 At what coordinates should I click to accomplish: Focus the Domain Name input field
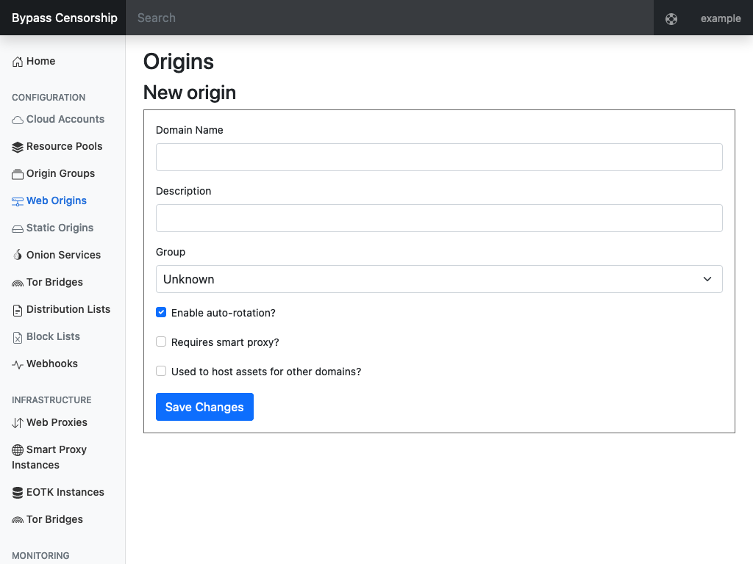click(x=439, y=157)
